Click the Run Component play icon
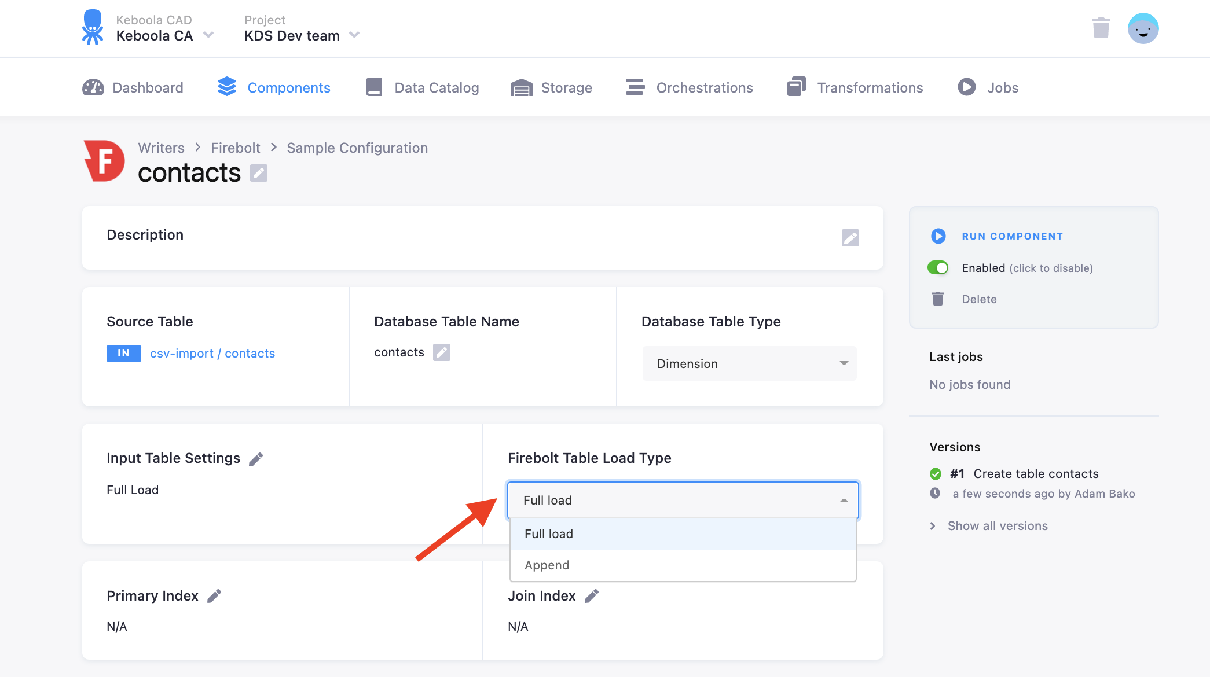Screen dimensions: 1210x677 coord(938,236)
